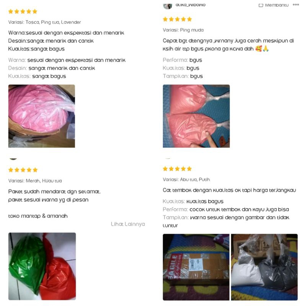Open the green and red bags photo
Screen dimensions: 306x306
point(42,266)
